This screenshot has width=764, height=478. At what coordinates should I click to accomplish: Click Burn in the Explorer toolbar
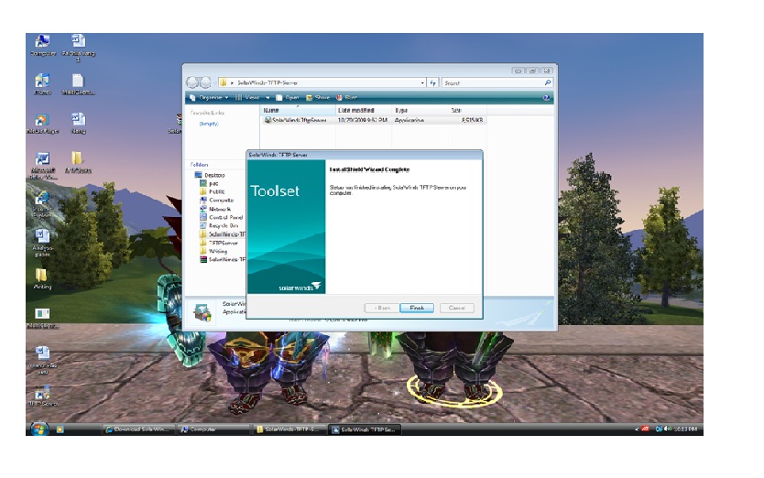click(347, 97)
